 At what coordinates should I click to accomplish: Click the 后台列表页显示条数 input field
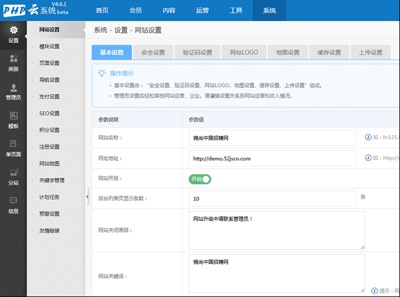click(273, 198)
